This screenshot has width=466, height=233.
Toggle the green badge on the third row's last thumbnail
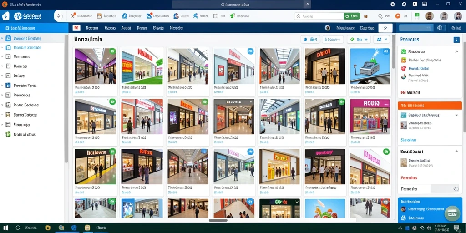point(386,152)
